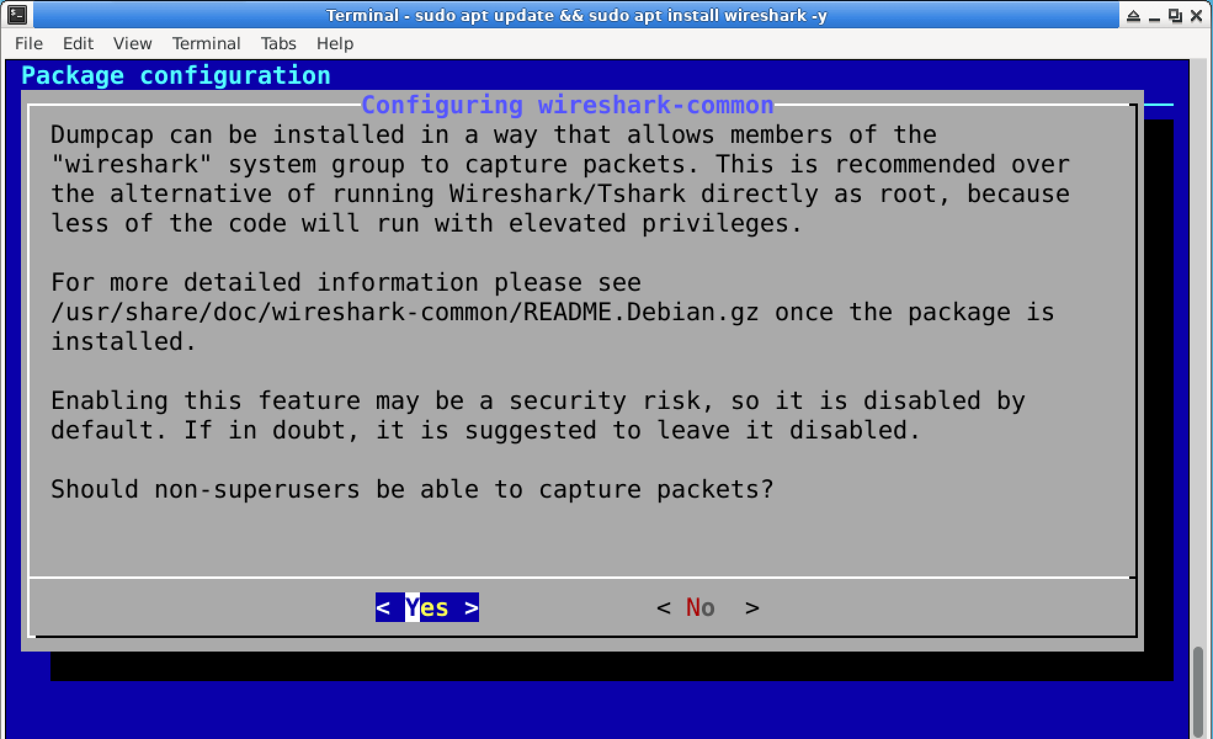This screenshot has width=1213, height=739.
Task: Open the Help menu
Action: pos(335,44)
